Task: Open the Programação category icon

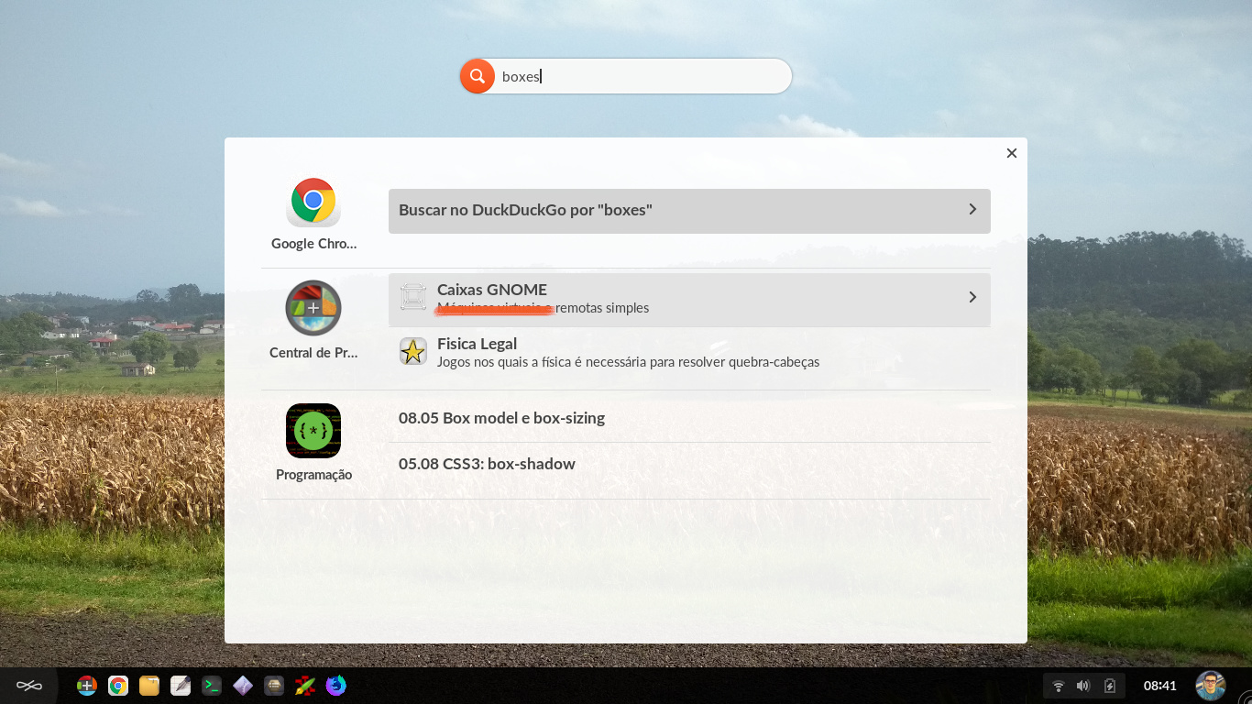Action: click(x=313, y=431)
